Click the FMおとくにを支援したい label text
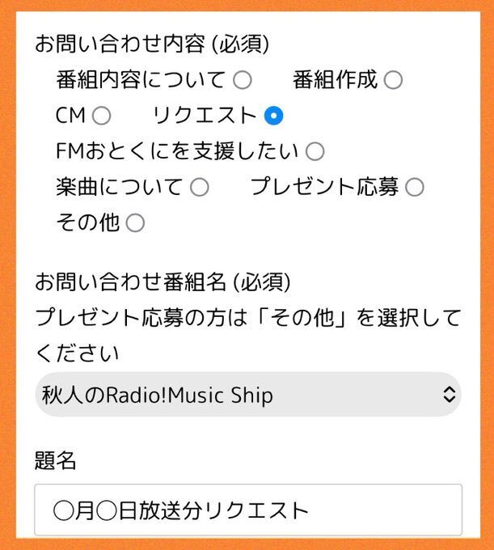Viewport: 494px width, 550px height. (x=177, y=151)
